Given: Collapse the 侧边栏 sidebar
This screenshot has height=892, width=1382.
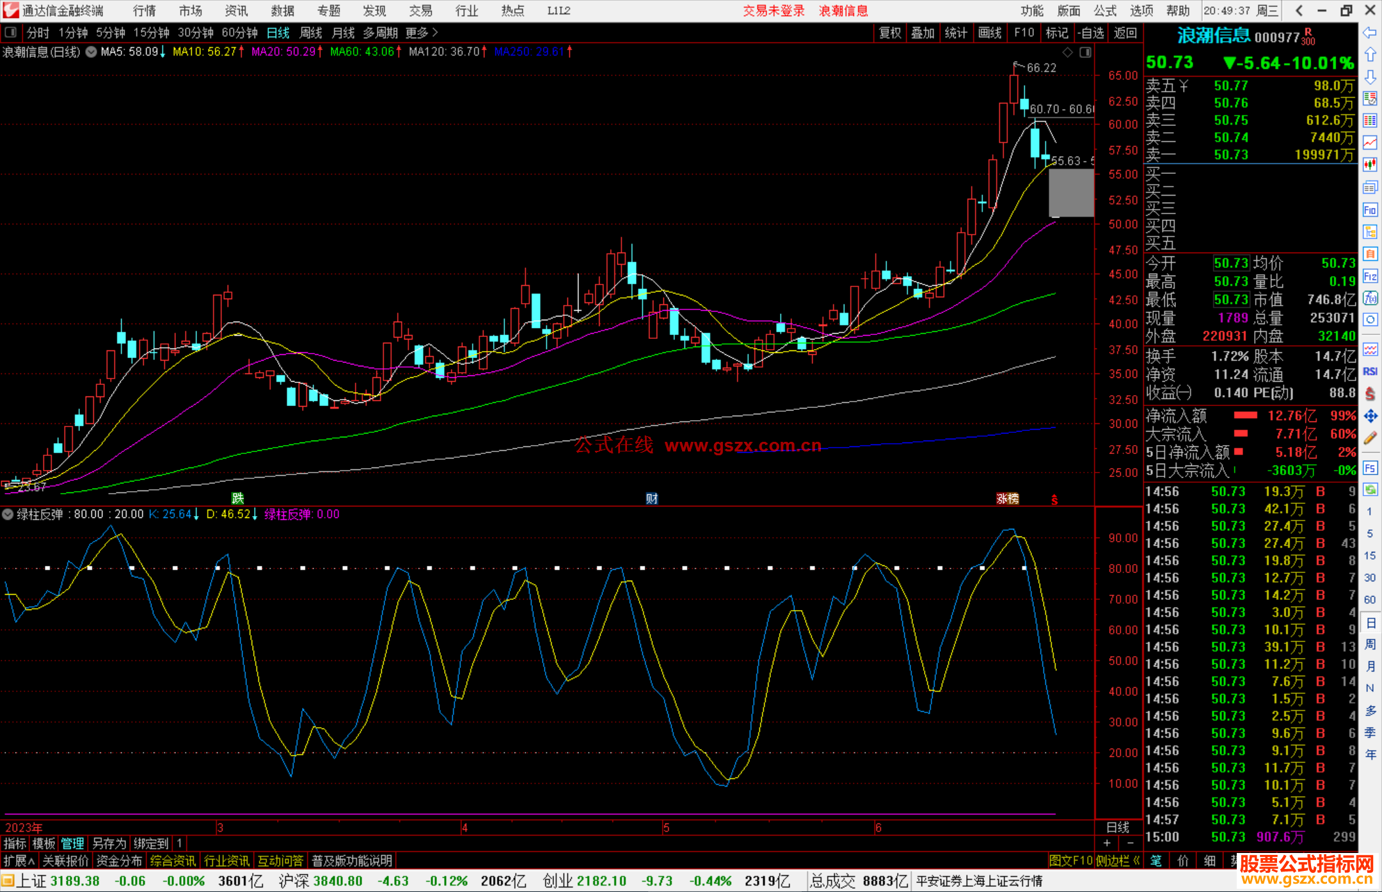Looking at the screenshot, I should click(1118, 861).
